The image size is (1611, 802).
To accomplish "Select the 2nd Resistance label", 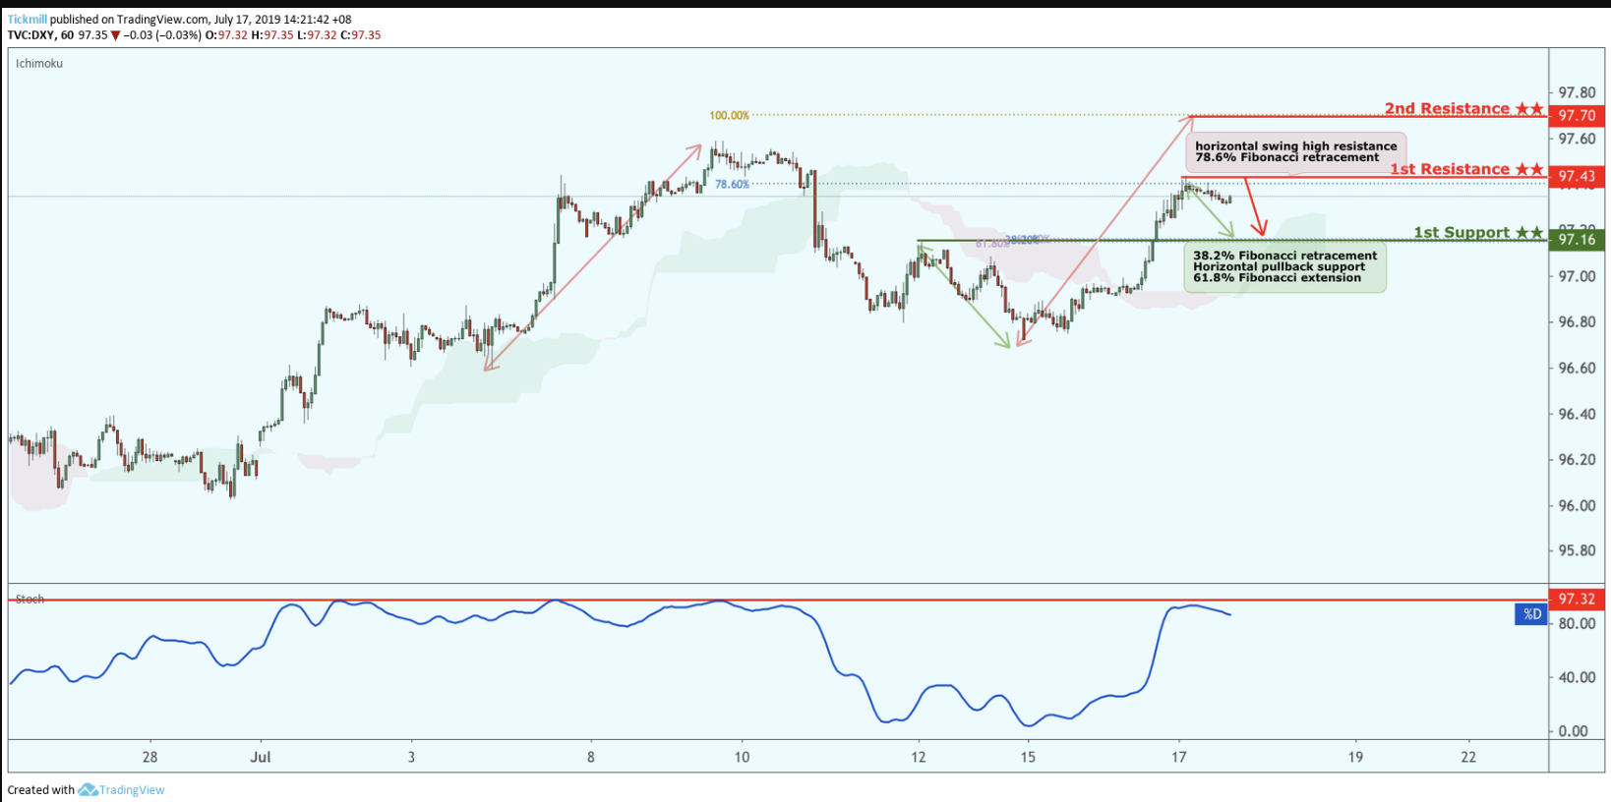I will [1463, 108].
